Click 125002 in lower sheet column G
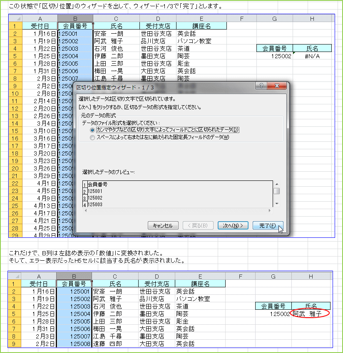 273,314
